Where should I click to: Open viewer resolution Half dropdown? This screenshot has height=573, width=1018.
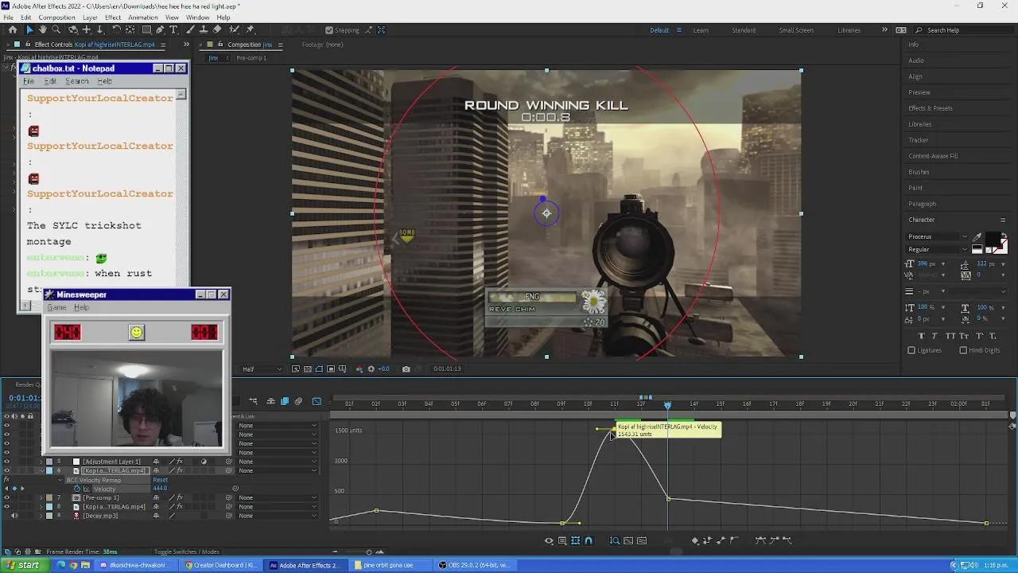pyautogui.click(x=262, y=369)
